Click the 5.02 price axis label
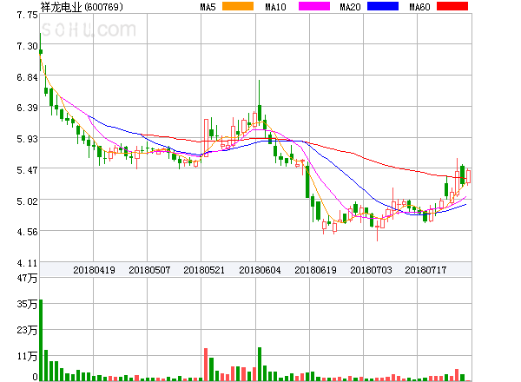This screenshot has width=521, height=382. click(27, 201)
